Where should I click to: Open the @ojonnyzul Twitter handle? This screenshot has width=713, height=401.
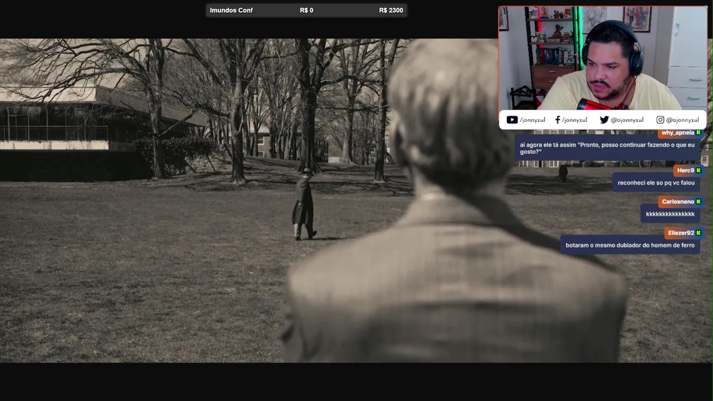(627, 120)
